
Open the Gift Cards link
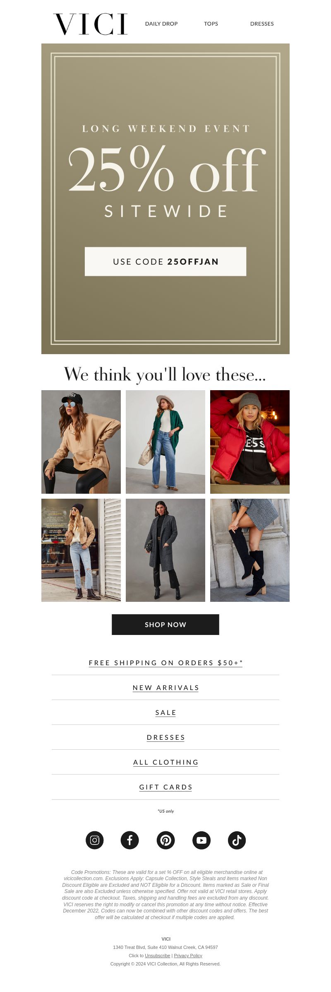[x=165, y=787]
